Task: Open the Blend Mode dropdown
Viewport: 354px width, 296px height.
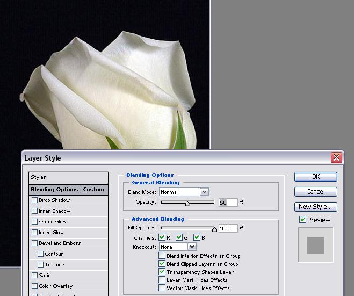Action: click(x=184, y=192)
